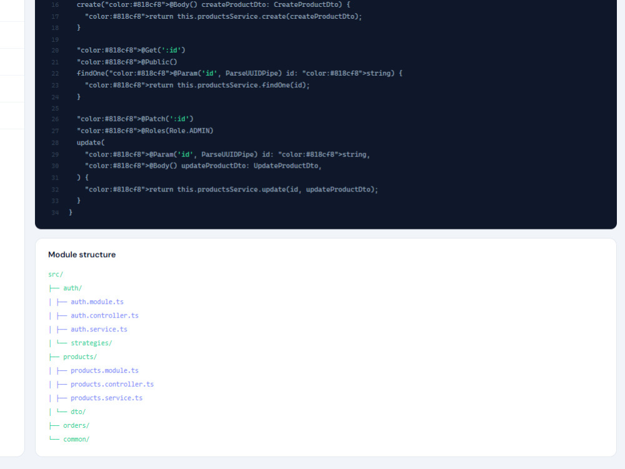The height and width of the screenshot is (469, 625).
Task: Click the @Patch(':id') decorator line
Action: point(135,119)
